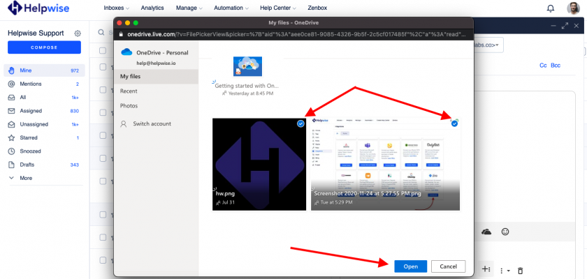The width and height of the screenshot is (587, 279).
Task: Tick the select-all conversations checkbox
Action: pyautogui.click(x=103, y=50)
